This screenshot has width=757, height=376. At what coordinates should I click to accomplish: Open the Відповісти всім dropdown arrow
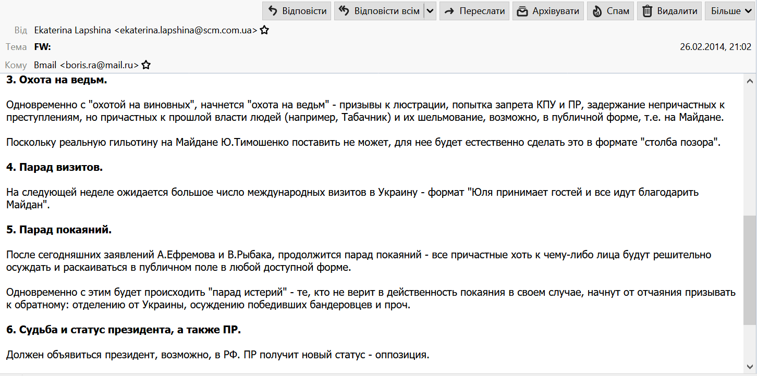pyautogui.click(x=430, y=11)
